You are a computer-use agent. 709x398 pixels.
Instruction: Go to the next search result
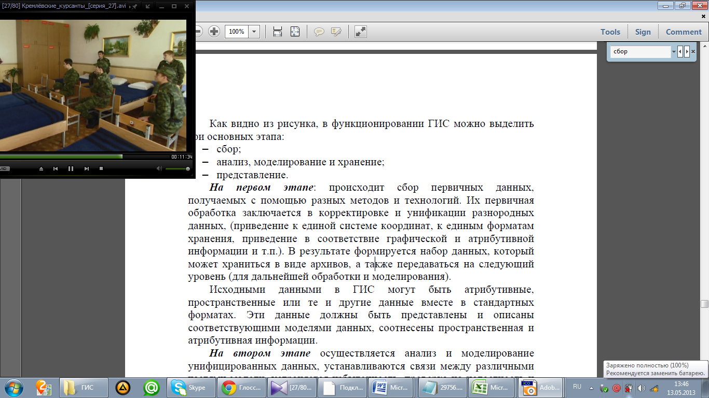(687, 52)
